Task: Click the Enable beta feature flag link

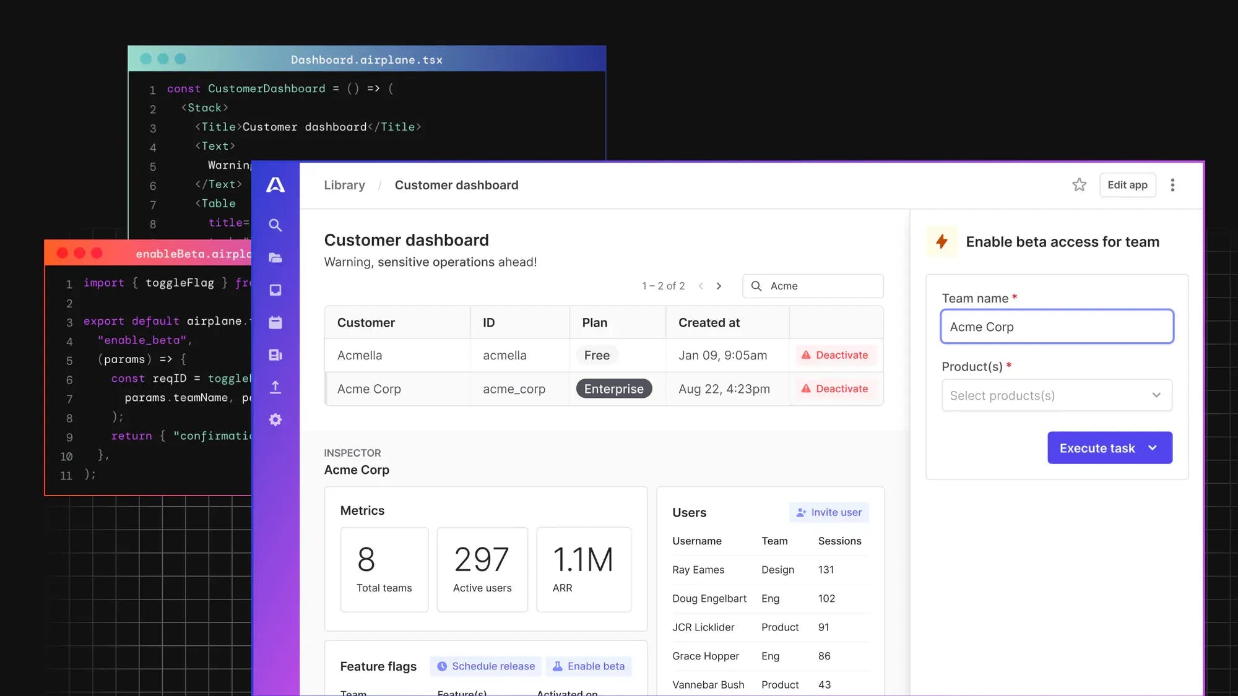Action: click(589, 666)
